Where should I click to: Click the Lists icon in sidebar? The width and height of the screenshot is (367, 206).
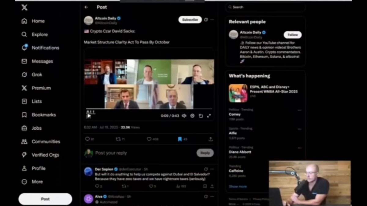pos(24,101)
